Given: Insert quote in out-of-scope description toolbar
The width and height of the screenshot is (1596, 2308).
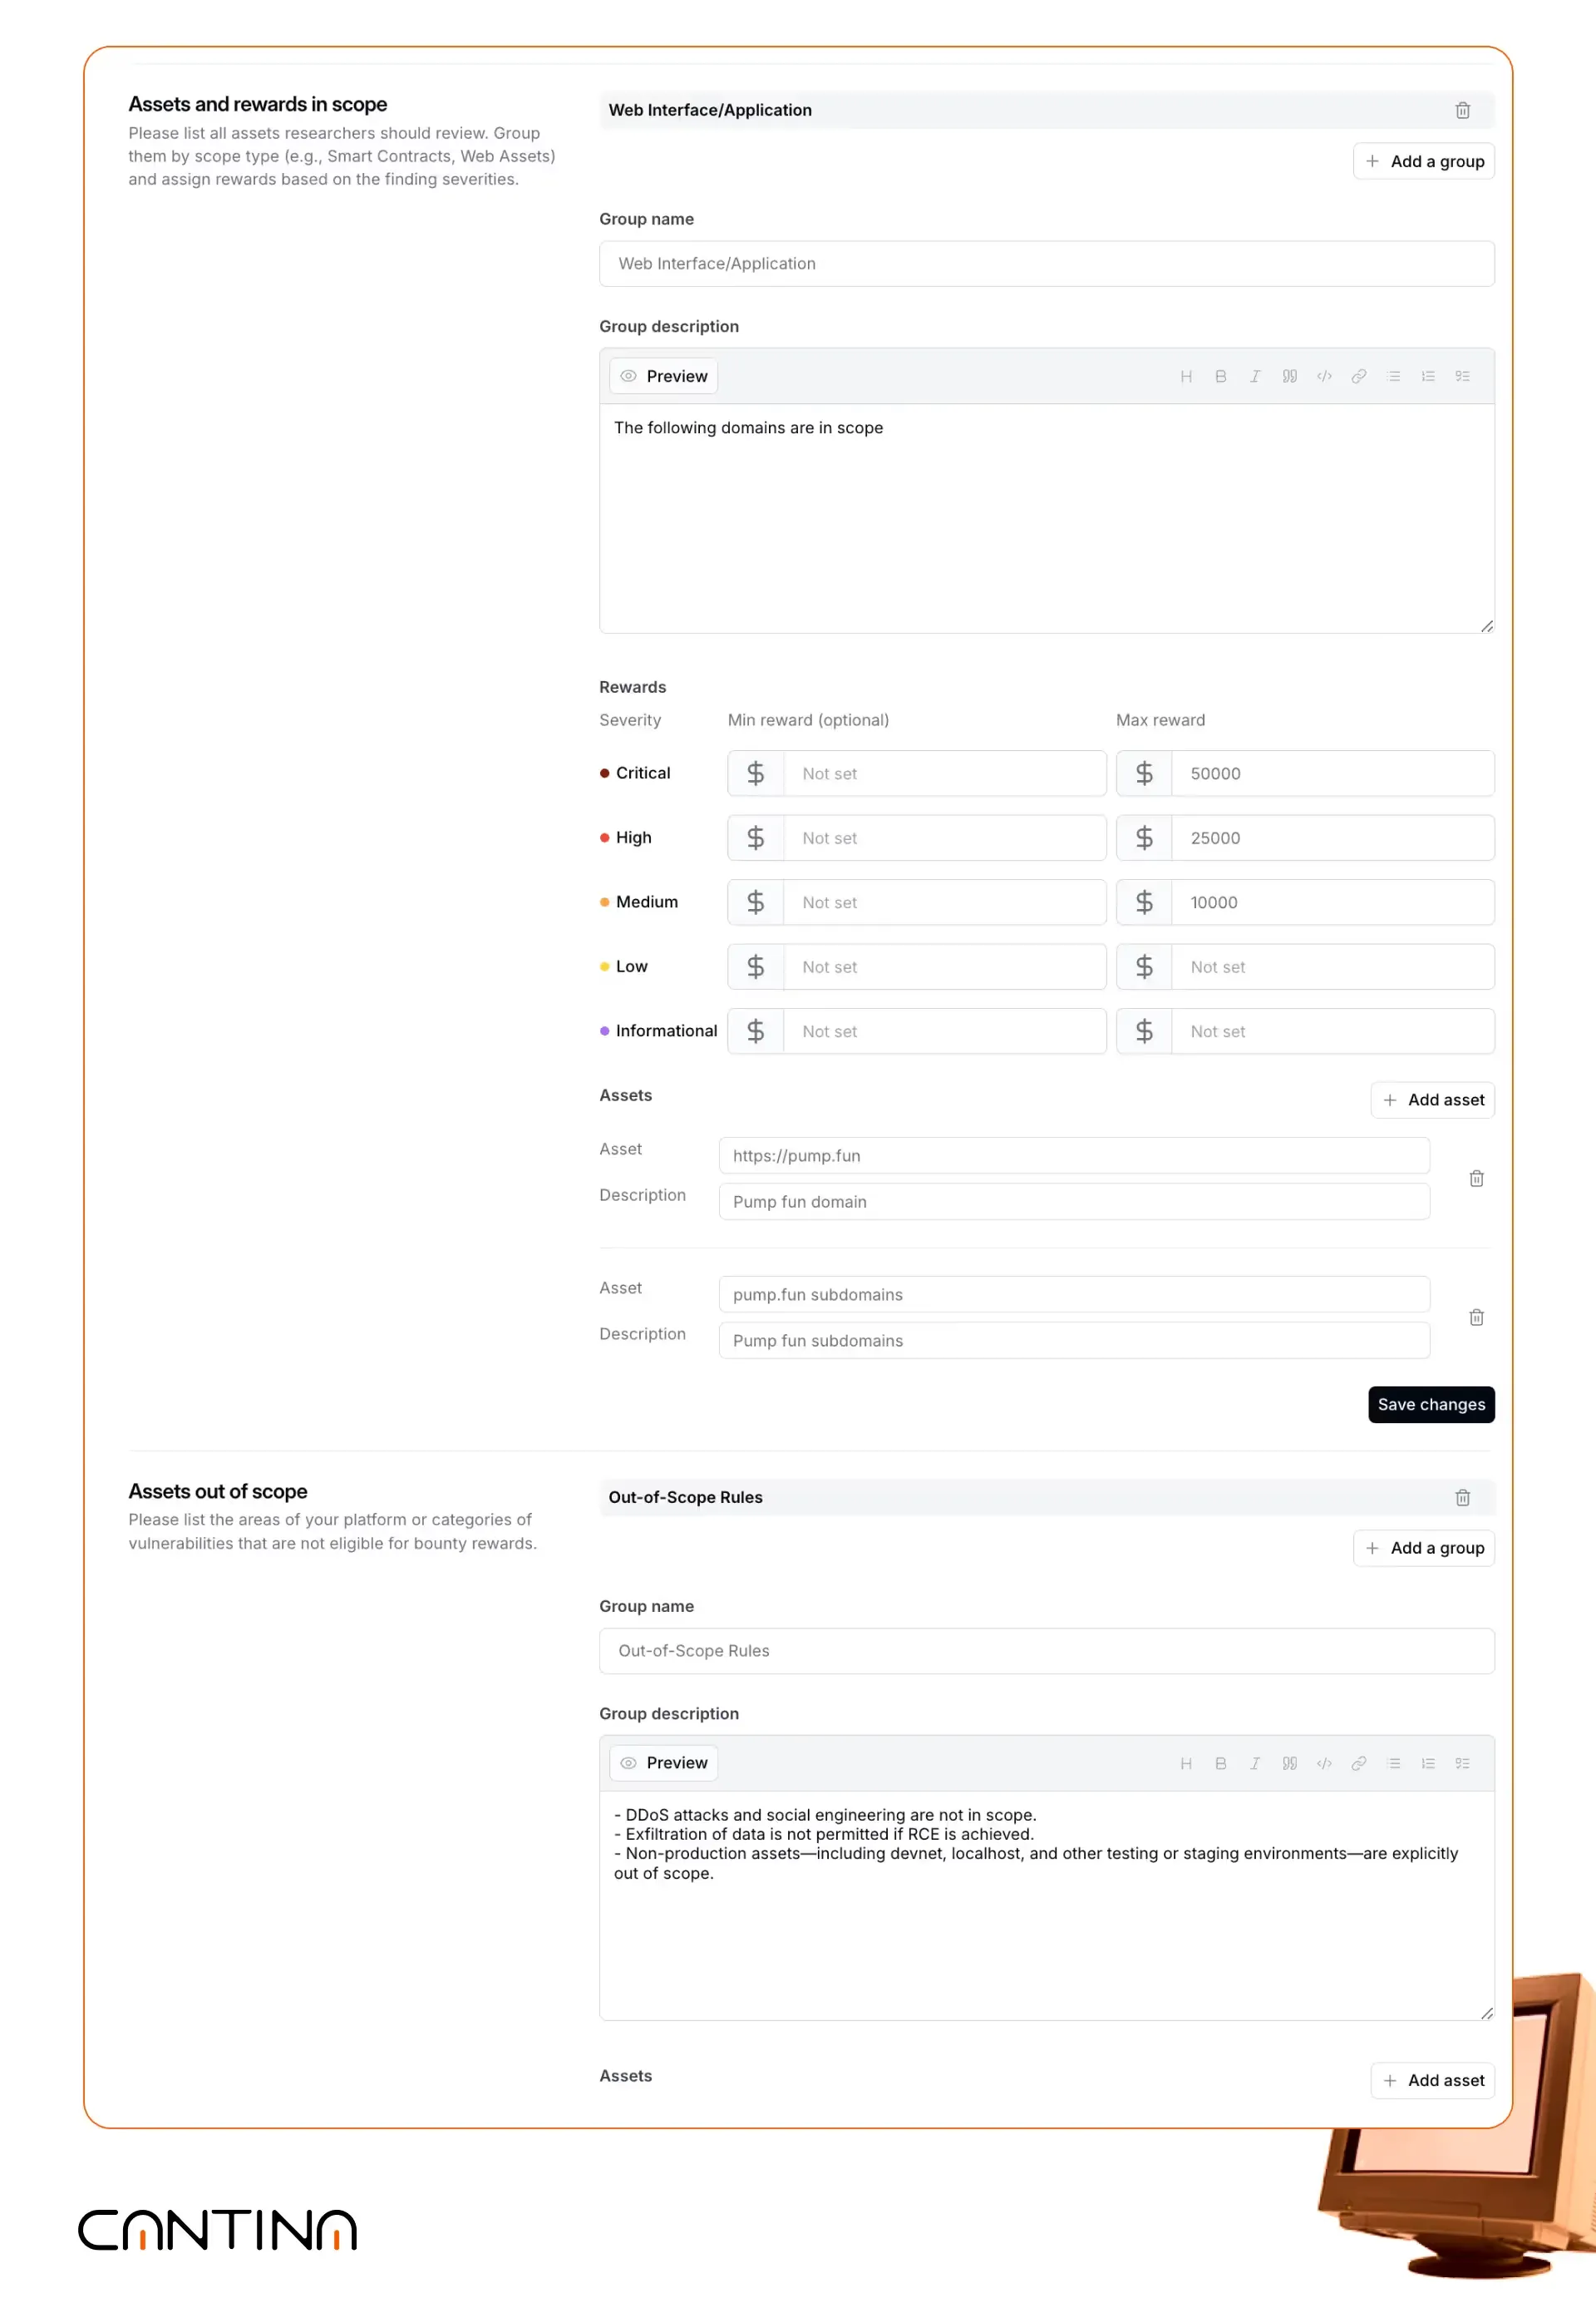Looking at the screenshot, I should 1290,1764.
